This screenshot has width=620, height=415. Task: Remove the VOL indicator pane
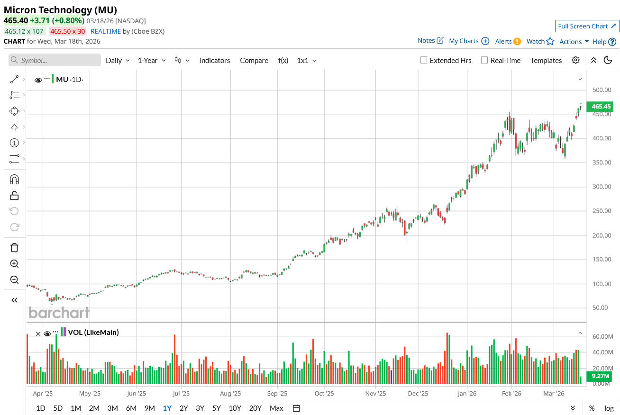pos(38,334)
